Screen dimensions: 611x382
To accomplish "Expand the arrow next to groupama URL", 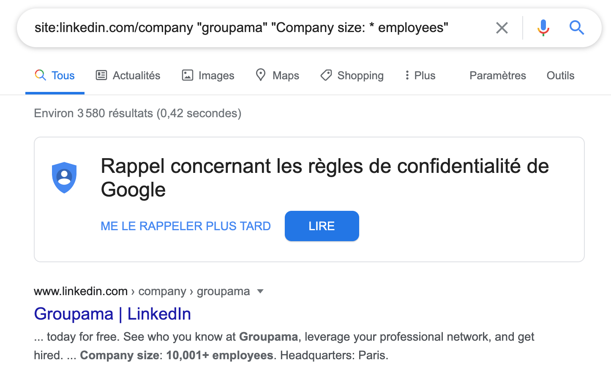I will click(x=260, y=291).
